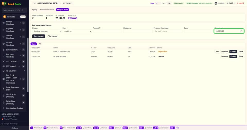Click the OWNER user avatar
The height and width of the screenshot is (130, 247).
pyautogui.click(x=216, y=3)
